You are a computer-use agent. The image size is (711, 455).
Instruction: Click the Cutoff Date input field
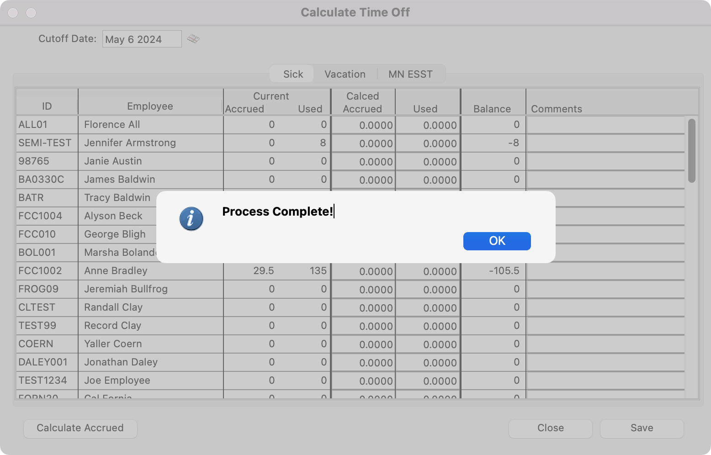(142, 39)
